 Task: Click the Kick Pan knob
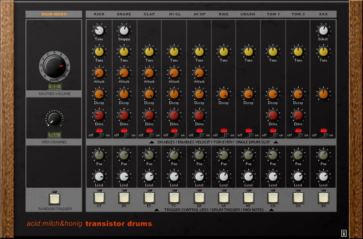[x=99, y=155]
